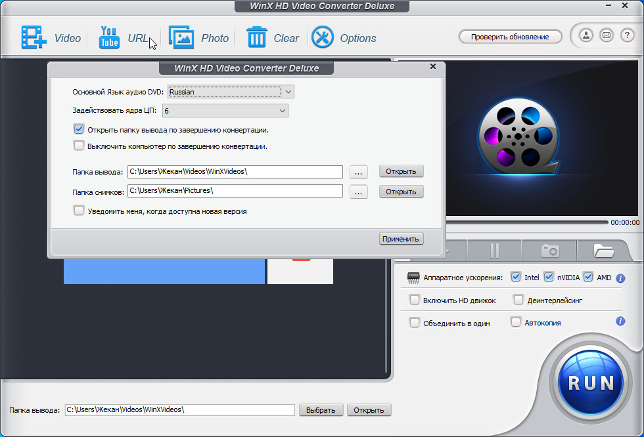
Task: Click the Video add-file icon
Action: 34,37
